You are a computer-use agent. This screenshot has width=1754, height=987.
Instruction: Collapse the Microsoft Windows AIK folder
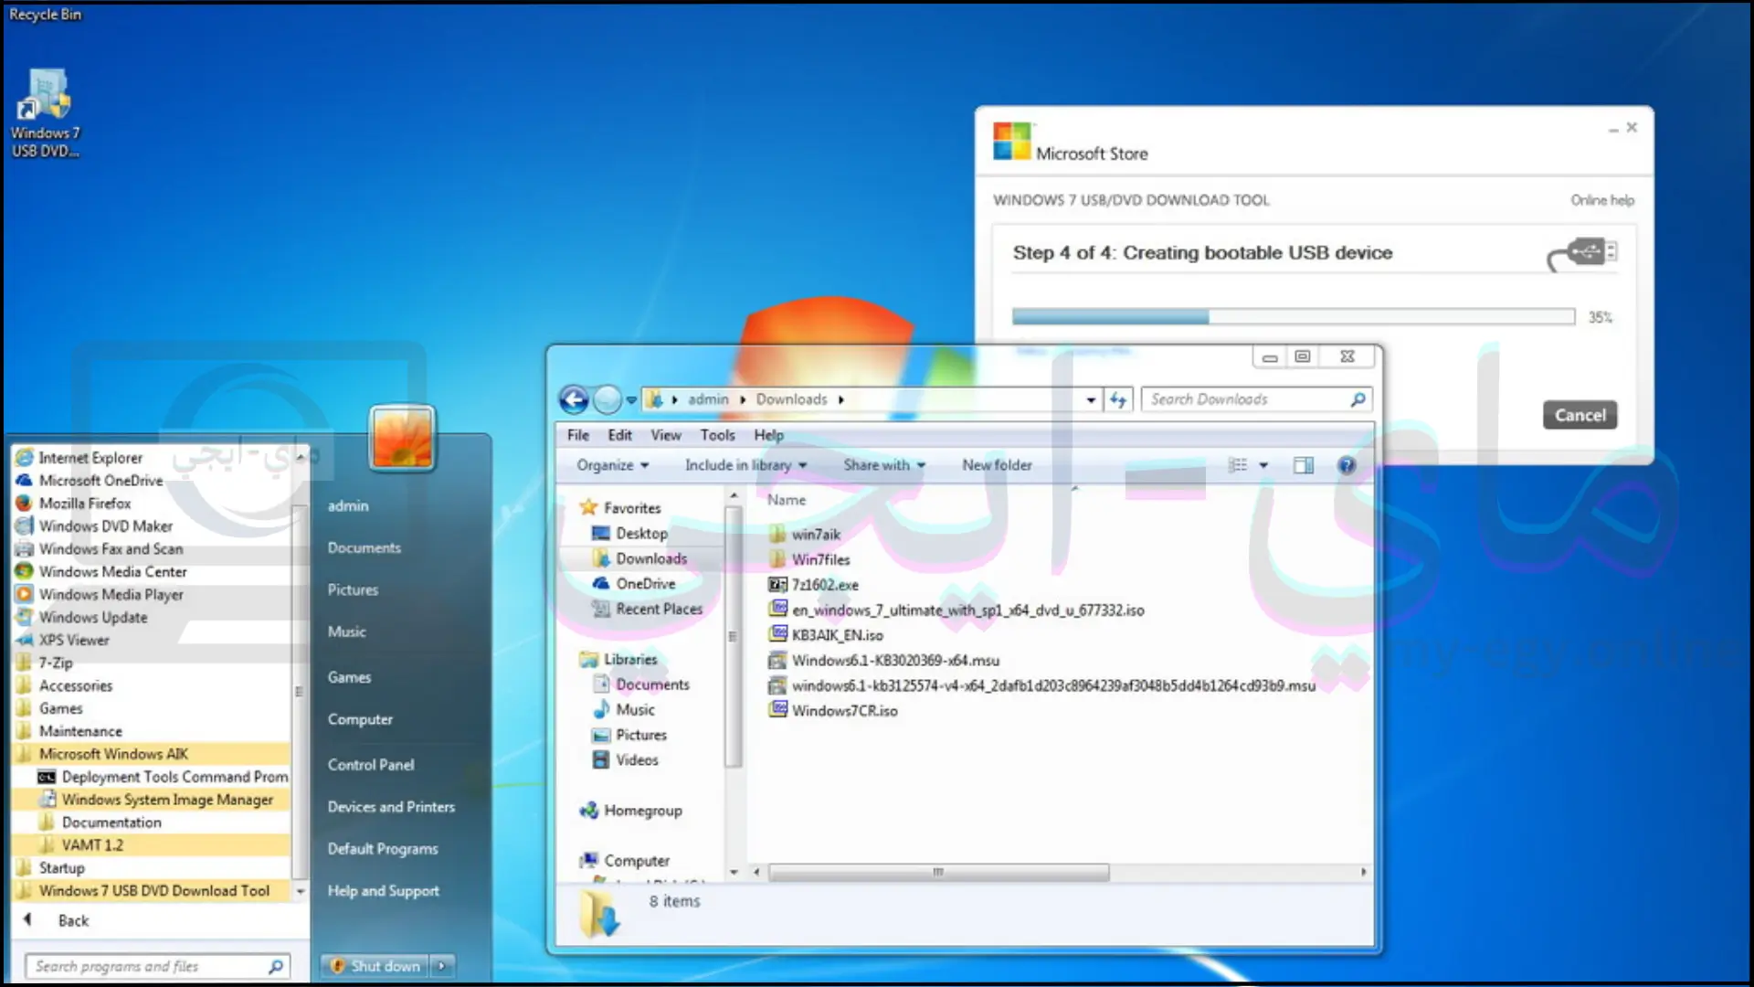tap(102, 754)
